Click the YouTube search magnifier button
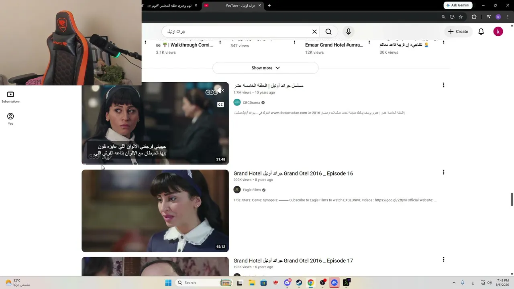The height and width of the screenshot is (289, 514). [x=328, y=32]
